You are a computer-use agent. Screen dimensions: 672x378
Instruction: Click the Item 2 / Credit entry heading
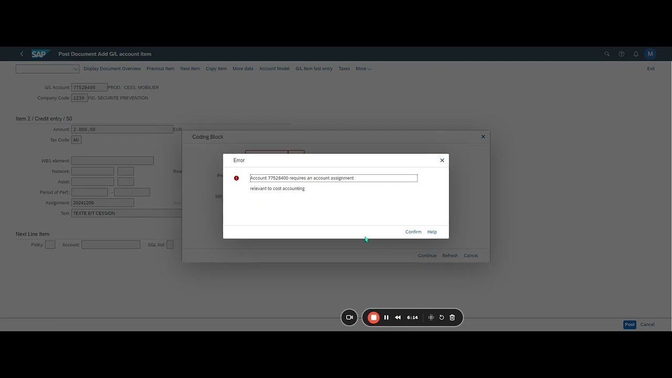[x=44, y=119]
